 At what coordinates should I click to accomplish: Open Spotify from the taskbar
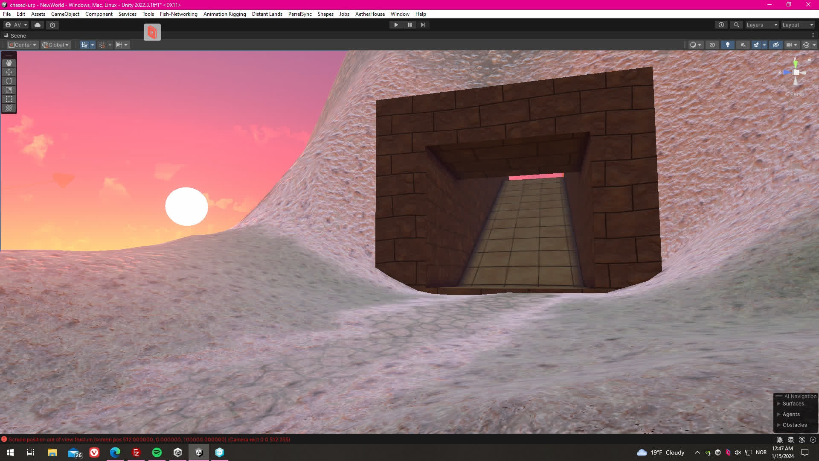click(157, 452)
